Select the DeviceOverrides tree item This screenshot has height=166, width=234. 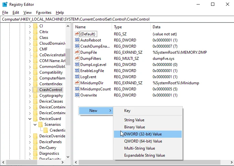pos(52,136)
